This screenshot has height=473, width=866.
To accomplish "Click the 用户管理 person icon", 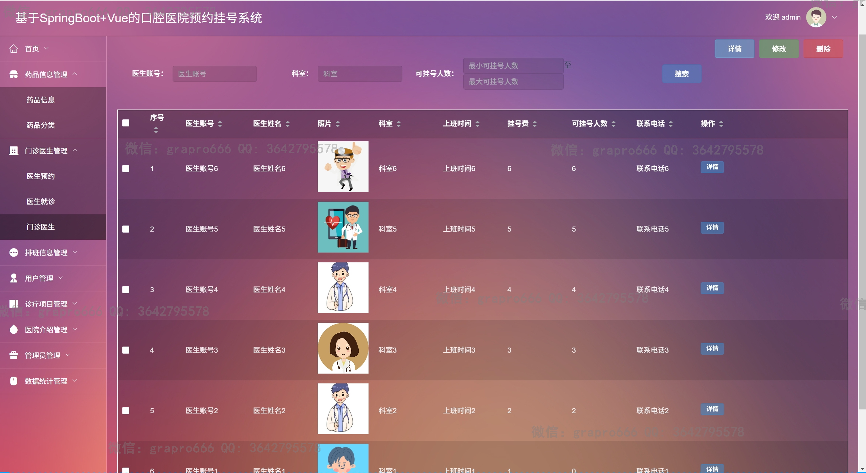I will [x=14, y=278].
